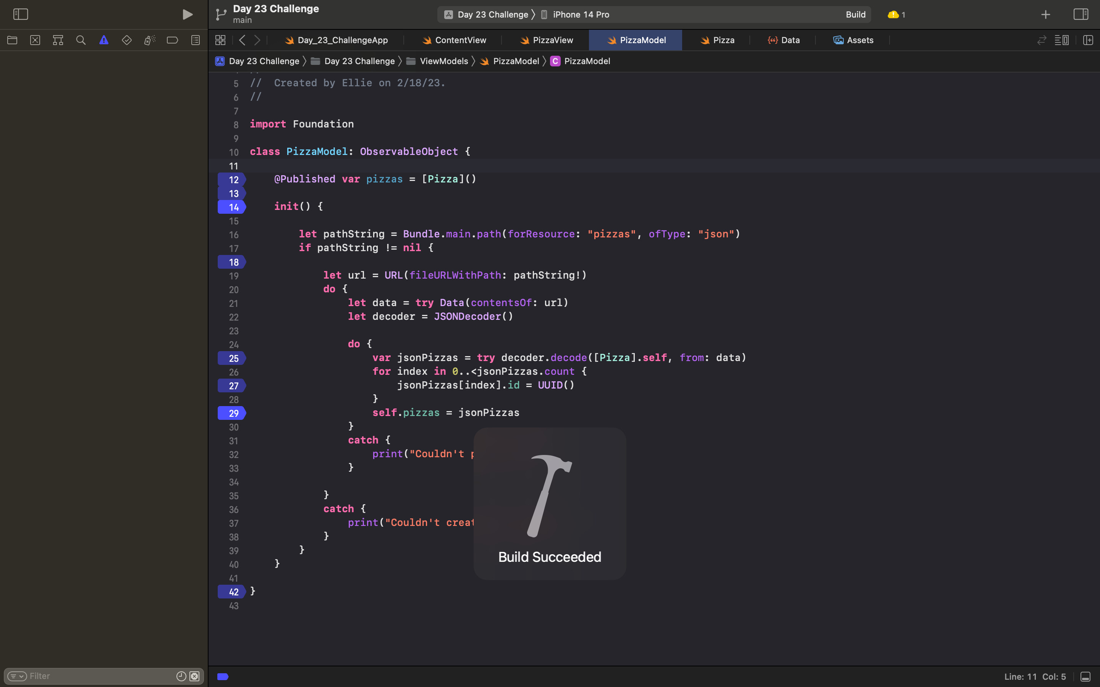Open the breakpoint navigator icon
Viewport: 1100px width, 687px height.
pyautogui.click(x=172, y=40)
